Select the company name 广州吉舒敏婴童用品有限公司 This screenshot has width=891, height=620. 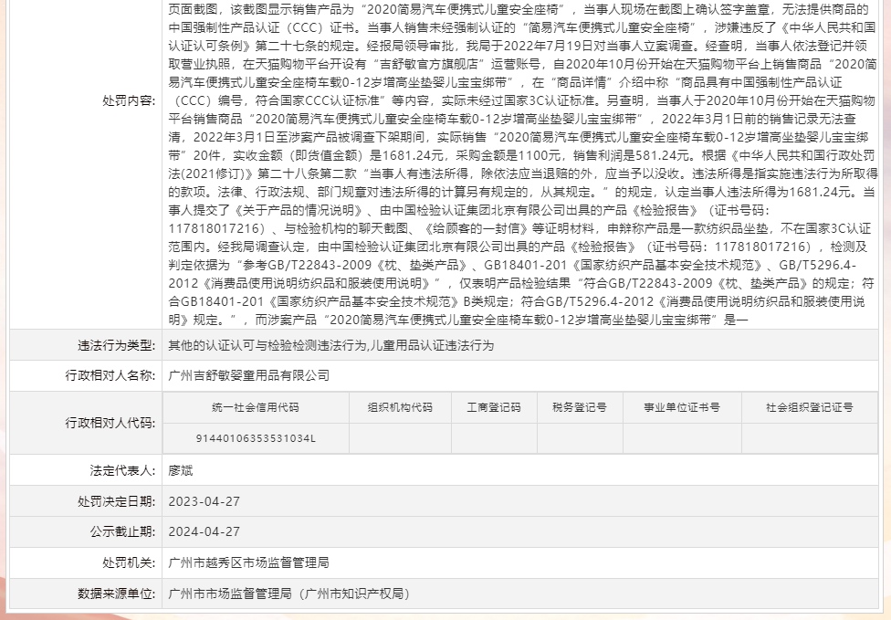[x=248, y=375]
